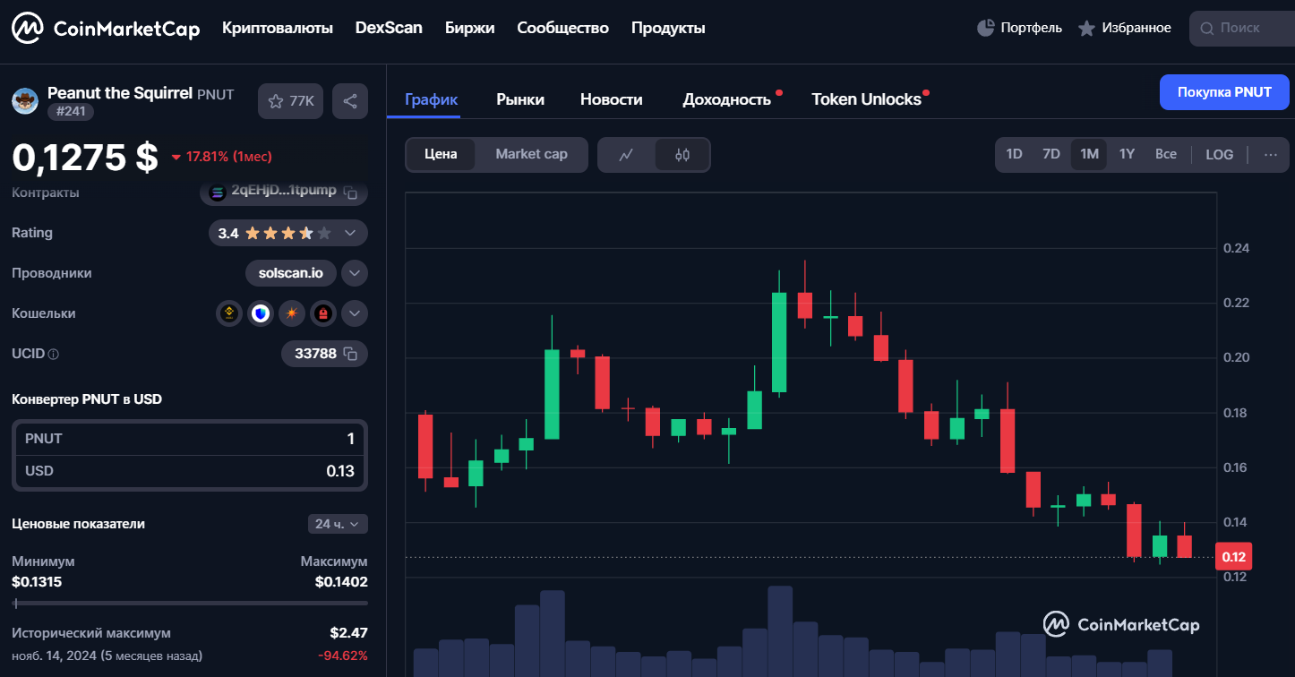Expand the Rating 3.4 dropdown
This screenshot has width=1295, height=677.
point(350,233)
